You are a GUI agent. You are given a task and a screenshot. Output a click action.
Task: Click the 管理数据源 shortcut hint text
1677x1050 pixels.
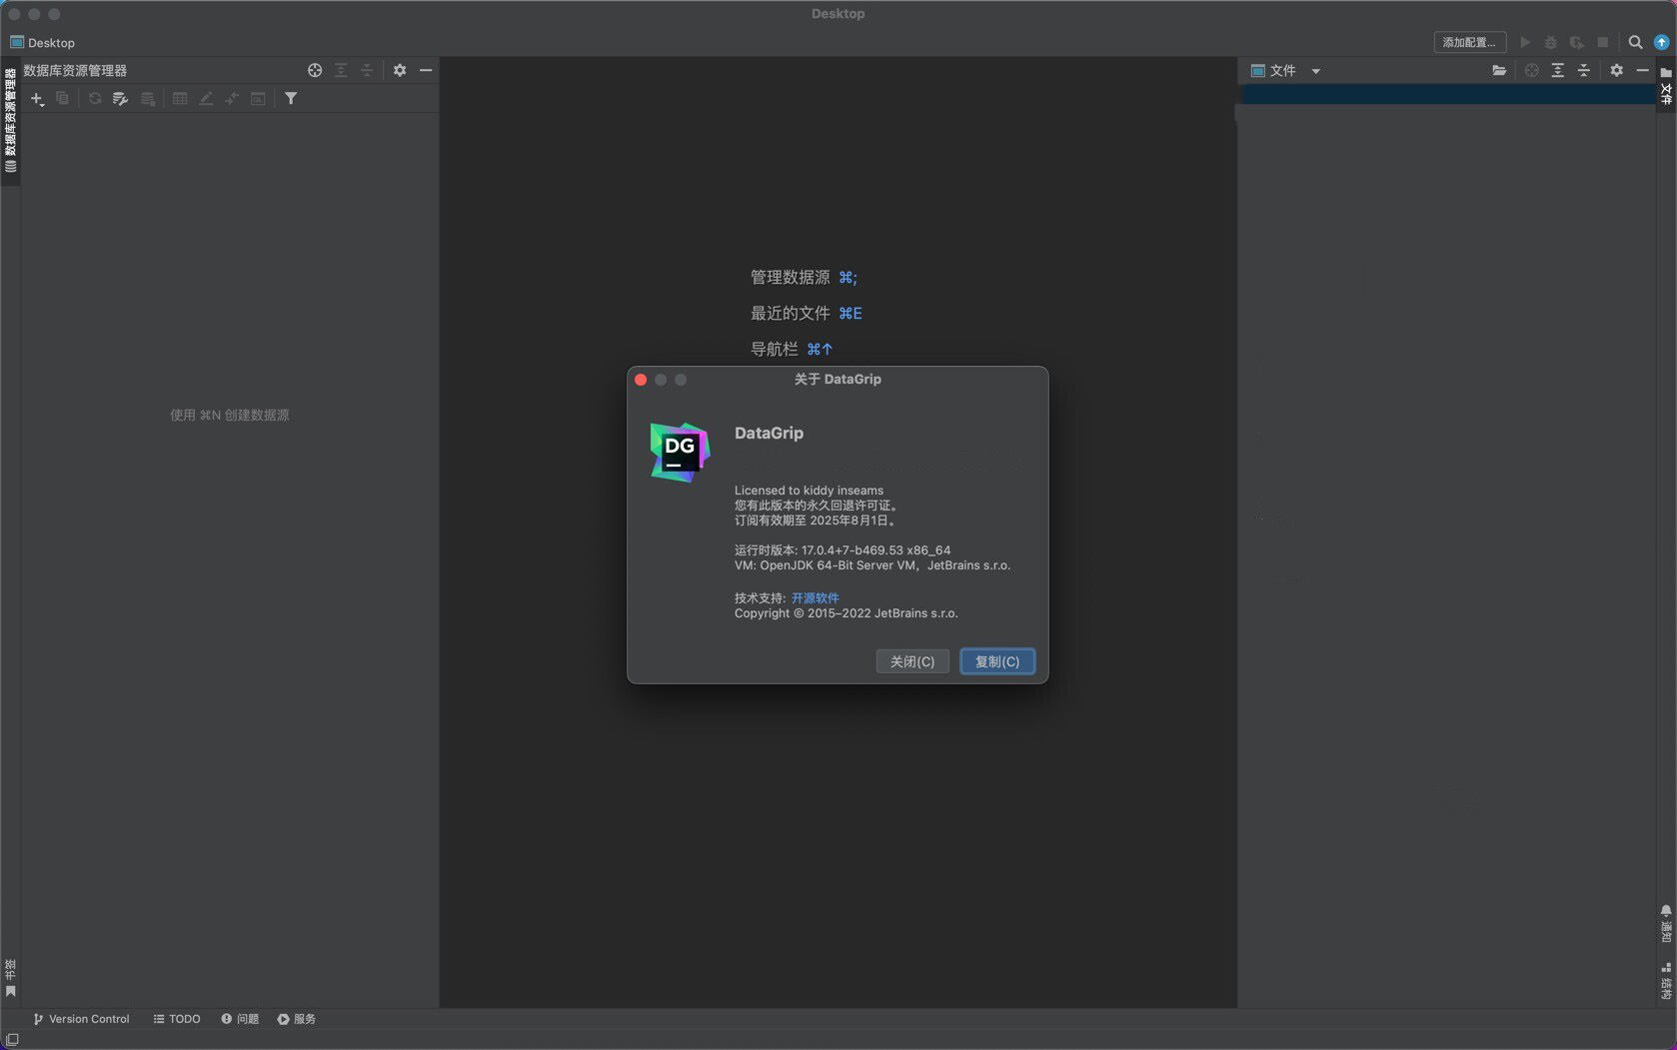790,277
